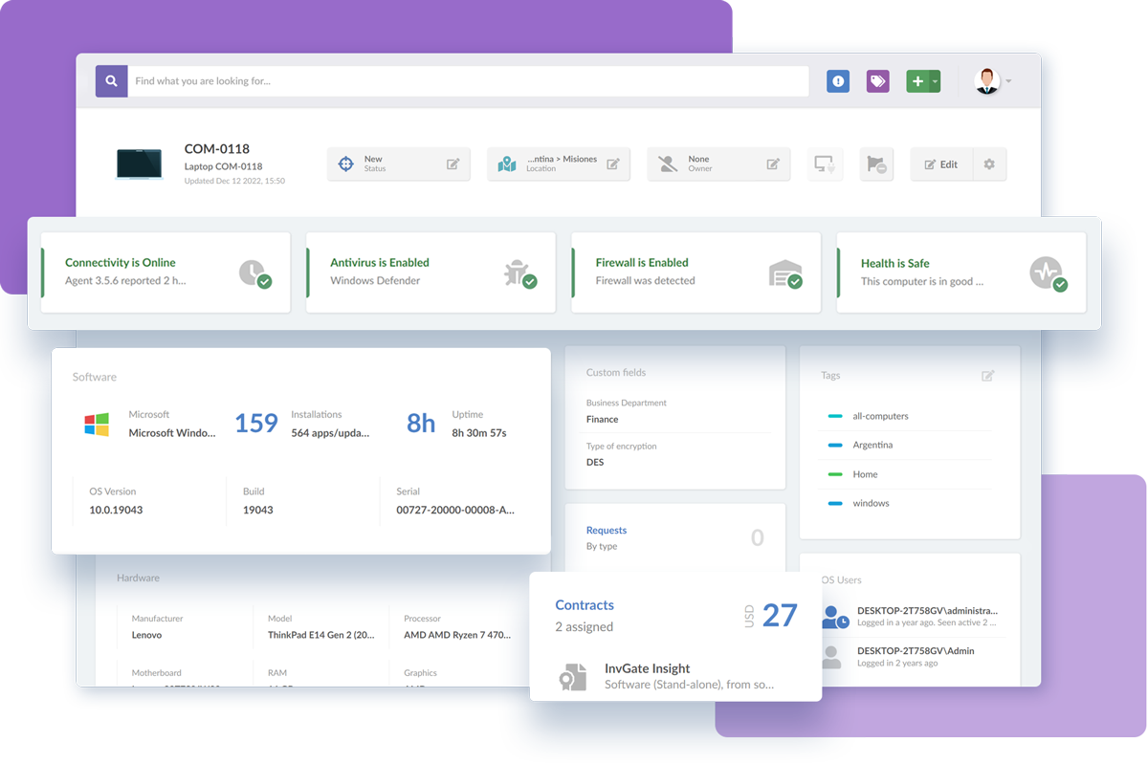Open asset settings with the gear icon

tap(991, 164)
